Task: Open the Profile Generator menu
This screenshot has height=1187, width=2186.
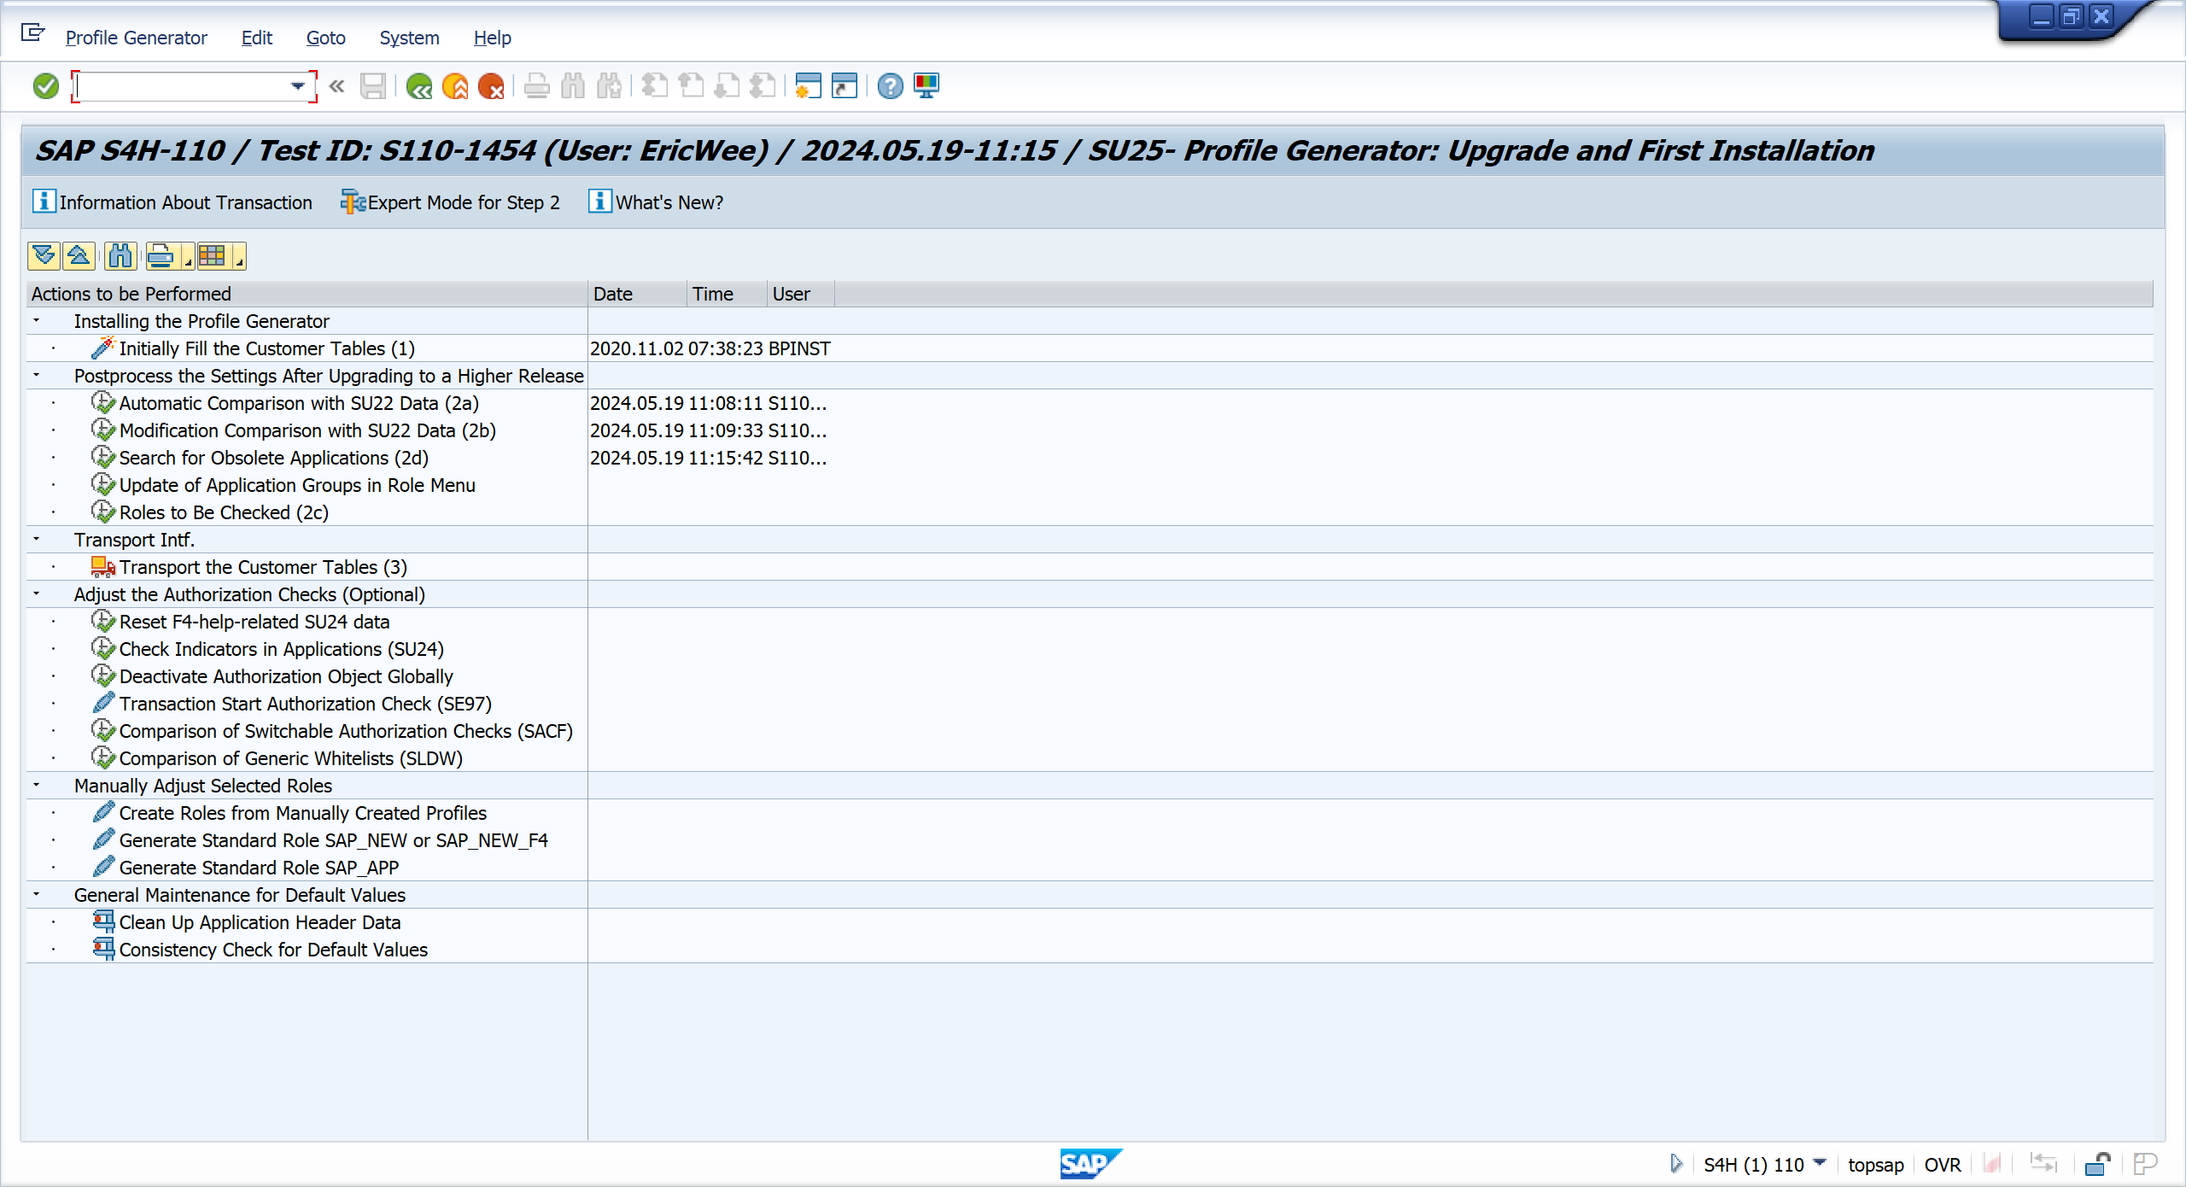Action: point(136,38)
